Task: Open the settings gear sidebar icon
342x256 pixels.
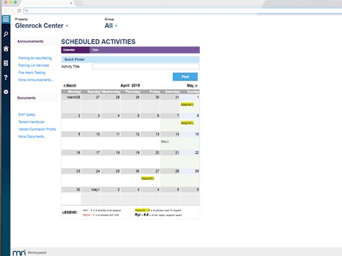Action: click(x=6, y=92)
